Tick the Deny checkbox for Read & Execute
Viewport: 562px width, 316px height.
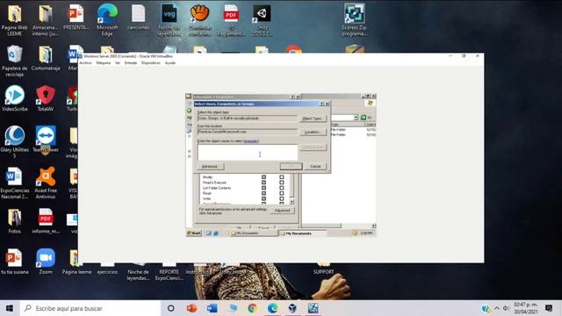[281, 183]
